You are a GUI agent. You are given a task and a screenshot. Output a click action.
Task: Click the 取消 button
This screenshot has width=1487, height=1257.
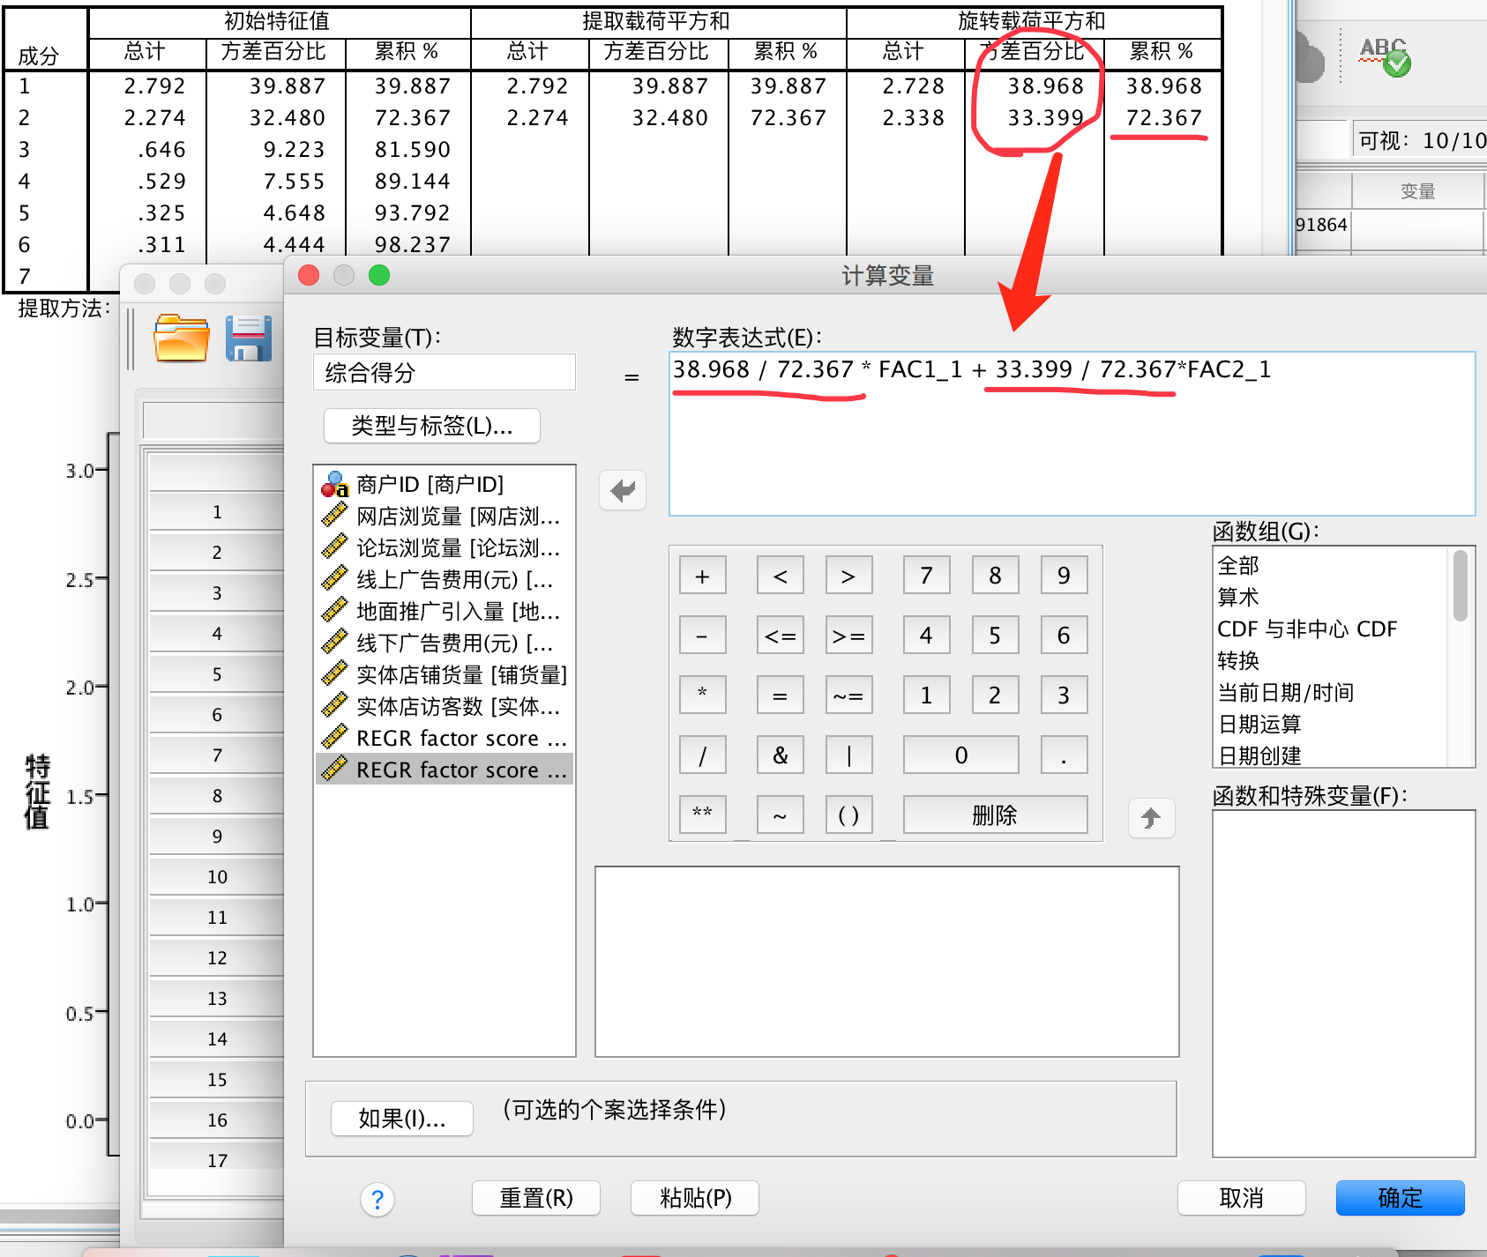[1241, 1198]
